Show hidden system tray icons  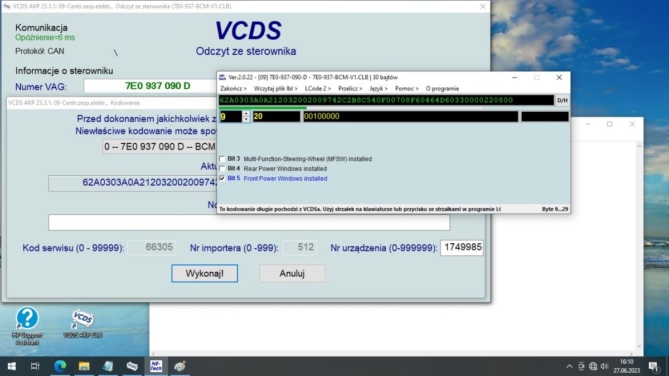click(569, 367)
